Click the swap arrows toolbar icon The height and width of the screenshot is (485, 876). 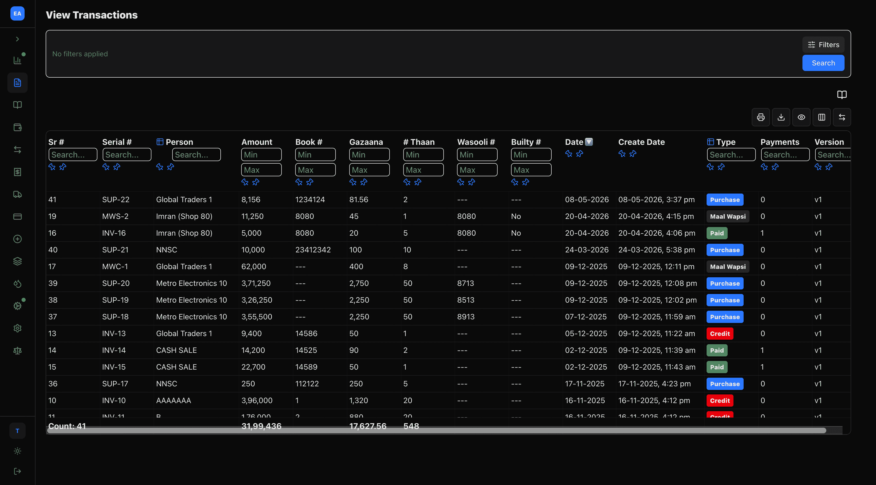[842, 117]
